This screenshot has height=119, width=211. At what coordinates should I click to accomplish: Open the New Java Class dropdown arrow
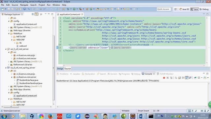[94, 9]
